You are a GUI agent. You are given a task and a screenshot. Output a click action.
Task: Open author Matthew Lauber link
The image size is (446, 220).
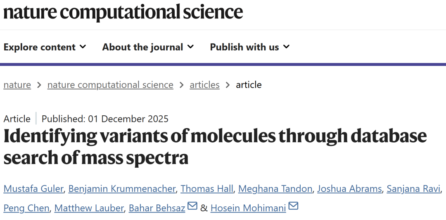(89, 208)
